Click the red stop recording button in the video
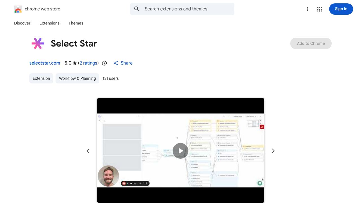 point(124,184)
